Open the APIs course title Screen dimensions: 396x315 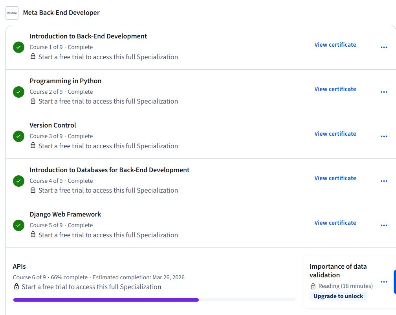(x=19, y=266)
